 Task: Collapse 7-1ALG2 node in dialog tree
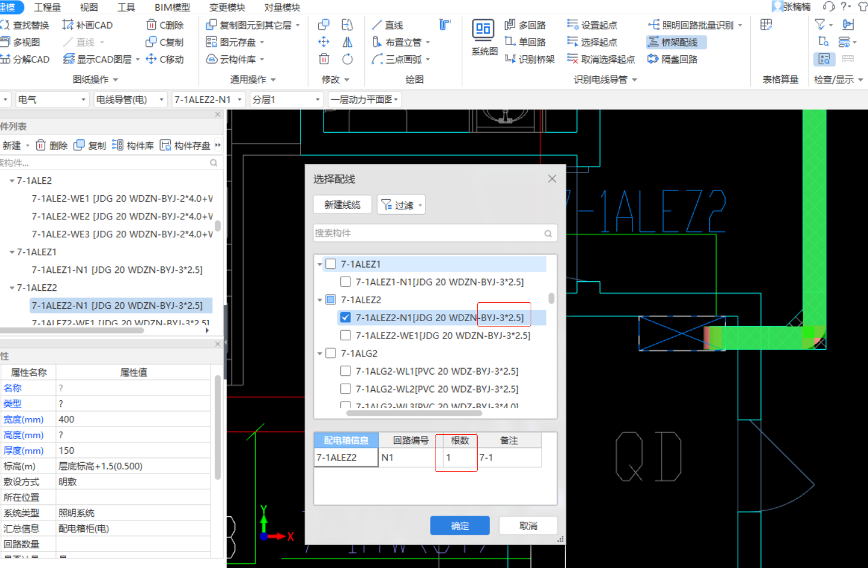tap(320, 353)
